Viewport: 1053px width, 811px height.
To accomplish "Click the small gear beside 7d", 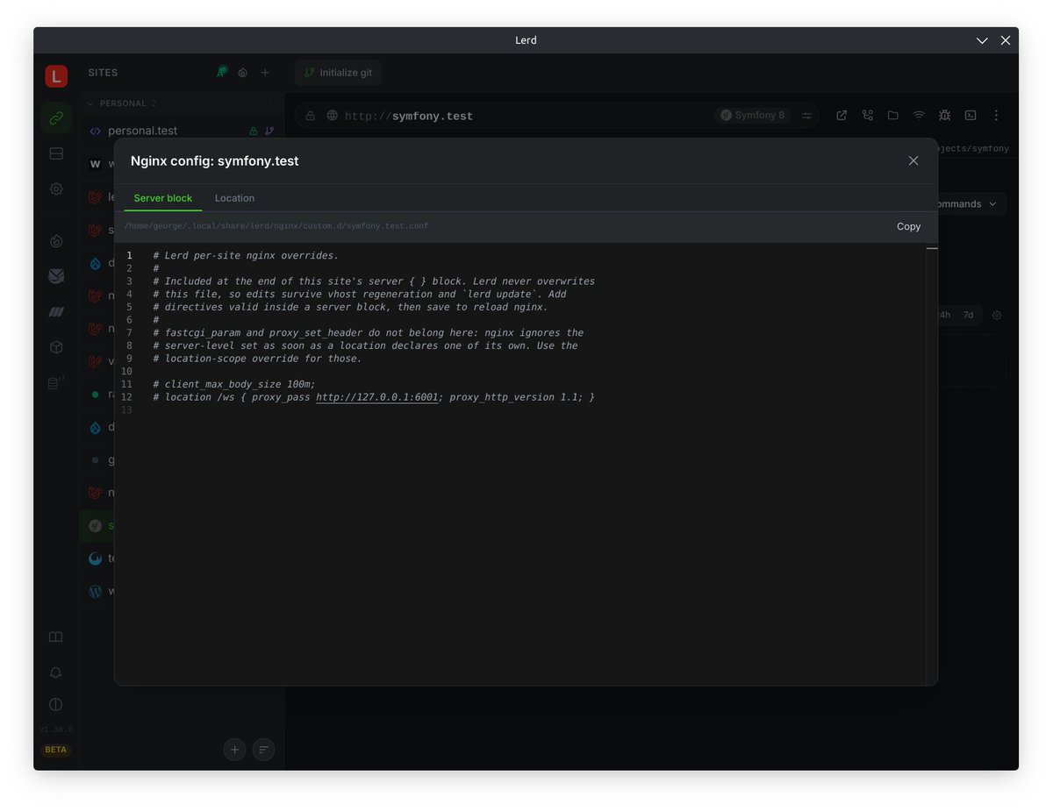I will tap(996, 315).
